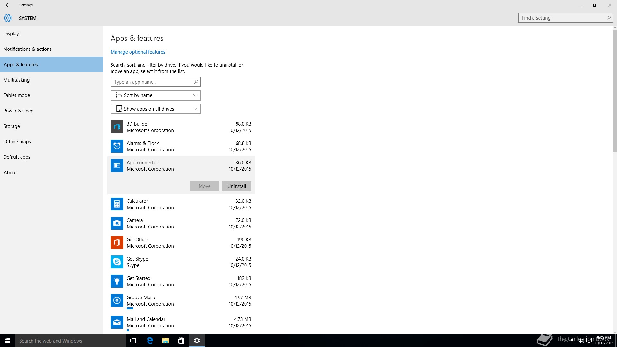617x347 pixels.
Task: Click Uninstall for App connector
Action: coord(237,186)
